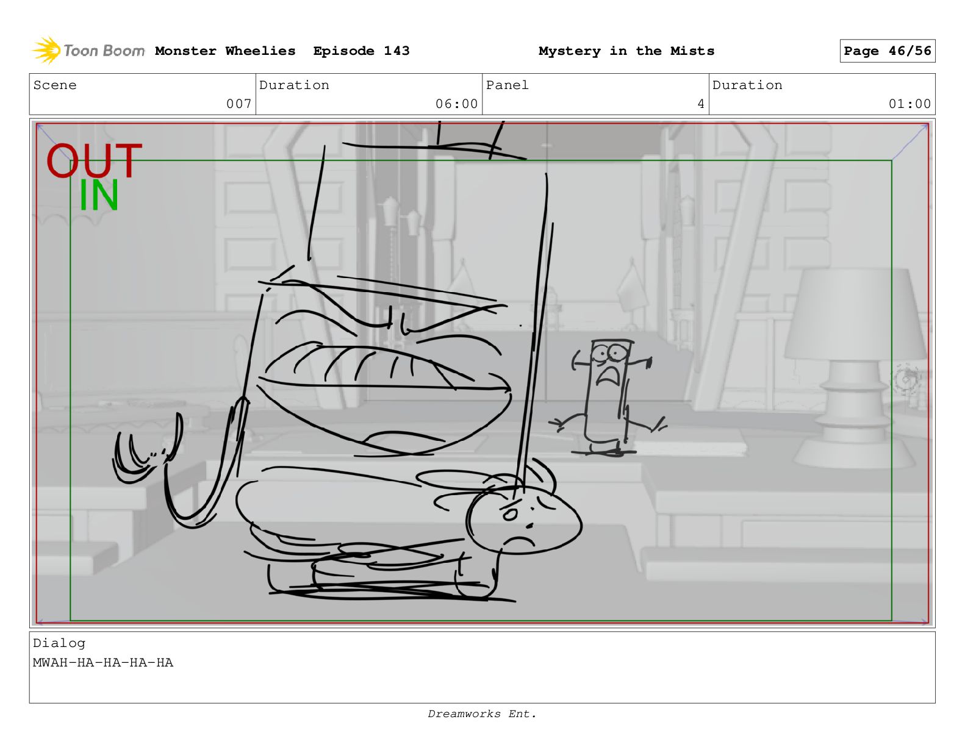This screenshot has height=747, width=965.
Task: Click the 'Episode 143' text
Action: click(361, 51)
